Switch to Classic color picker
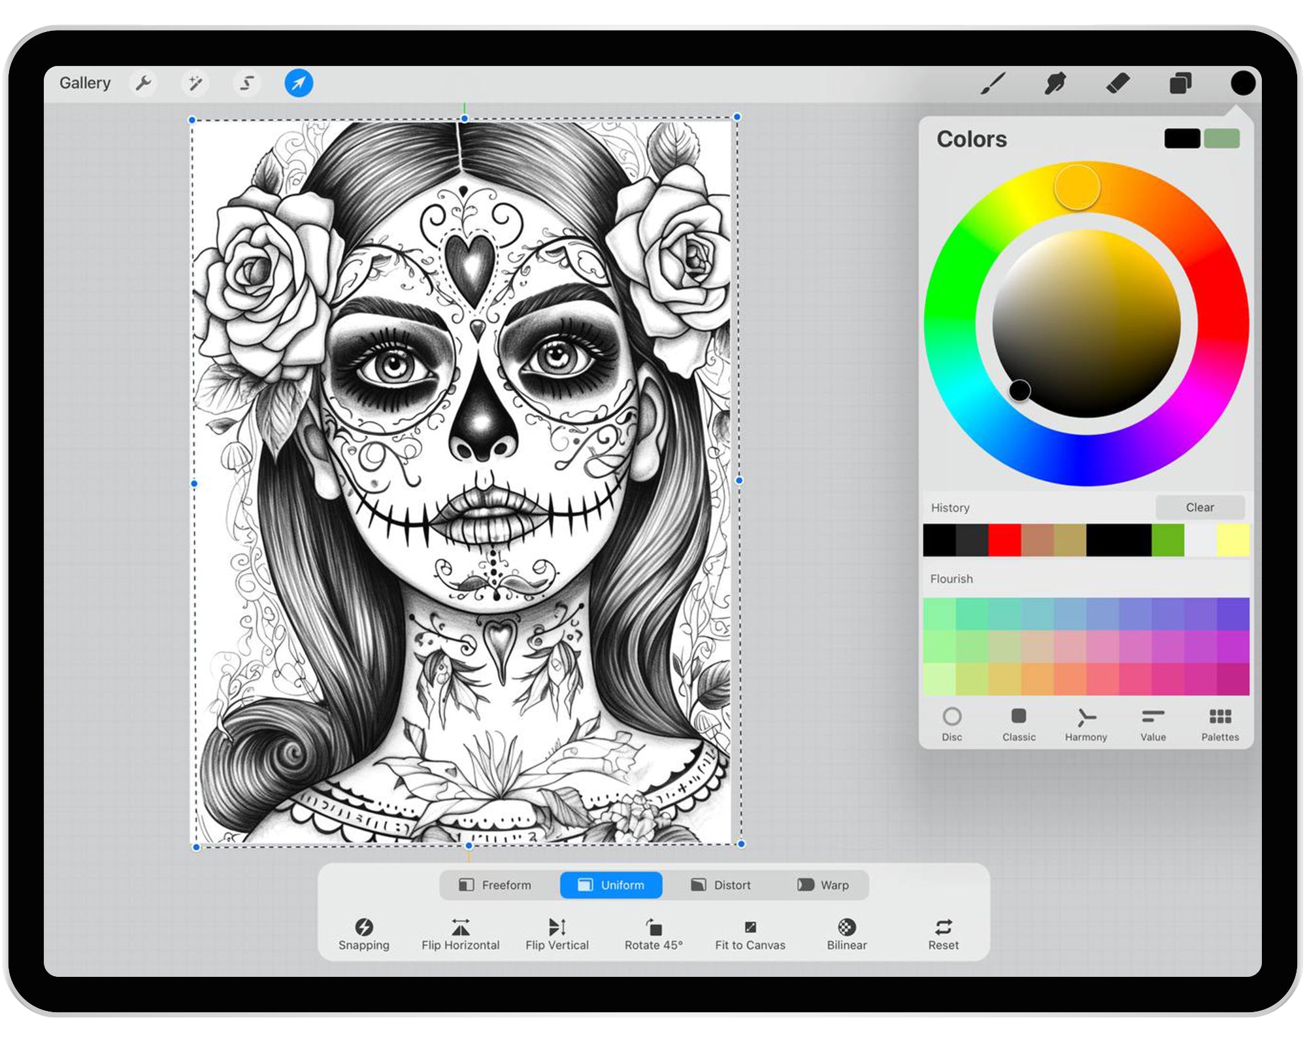The width and height of the screenshot is (1307, 1039). 1018,723
